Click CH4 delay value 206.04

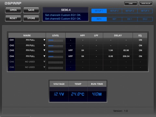pos(126,56)
